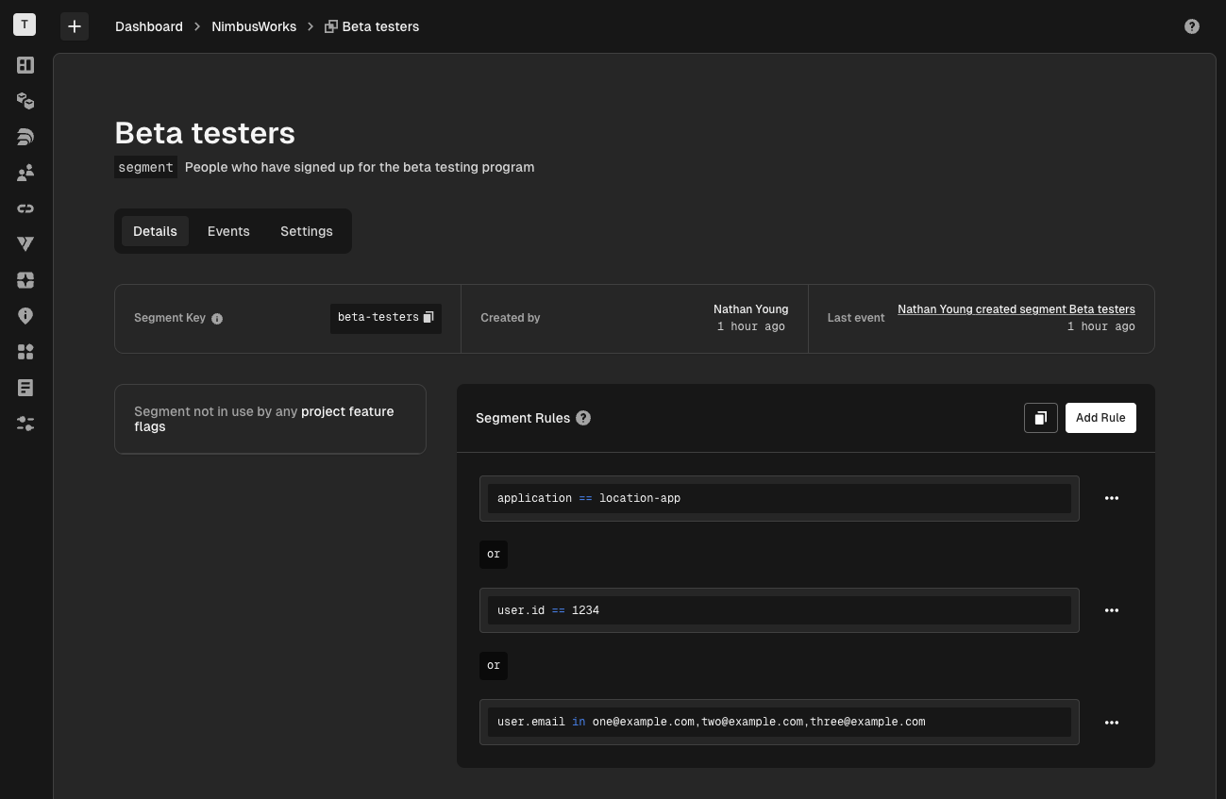Select the application == location-app rule
1226x799 pixels.
780,498
